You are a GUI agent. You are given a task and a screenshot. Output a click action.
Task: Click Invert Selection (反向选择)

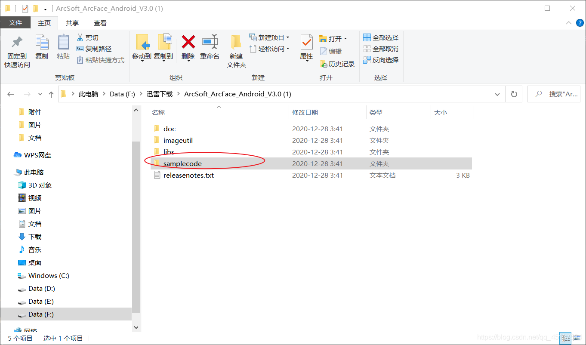[381, 60]
